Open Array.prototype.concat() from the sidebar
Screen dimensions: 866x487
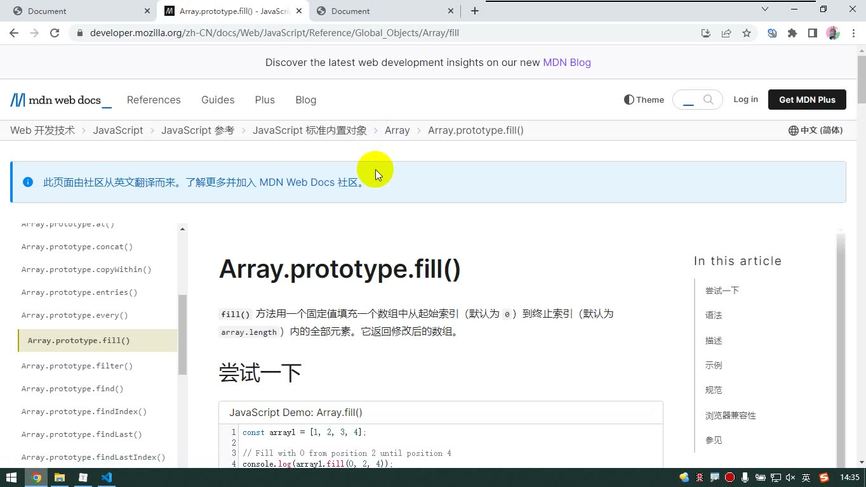[x=77, y=247]
